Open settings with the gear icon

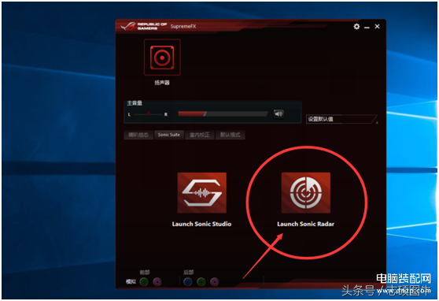point(356,26)
